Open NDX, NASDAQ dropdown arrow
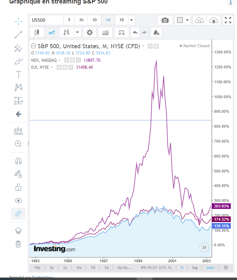 59,60
